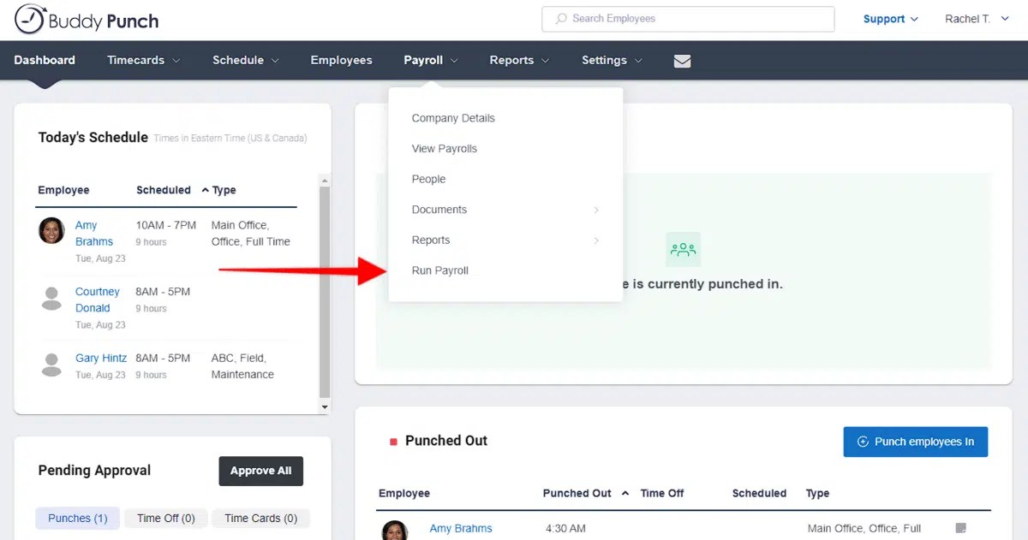Select Run Payroll from the Payroll menu
1028x540 pixels.
coord(439,270)
